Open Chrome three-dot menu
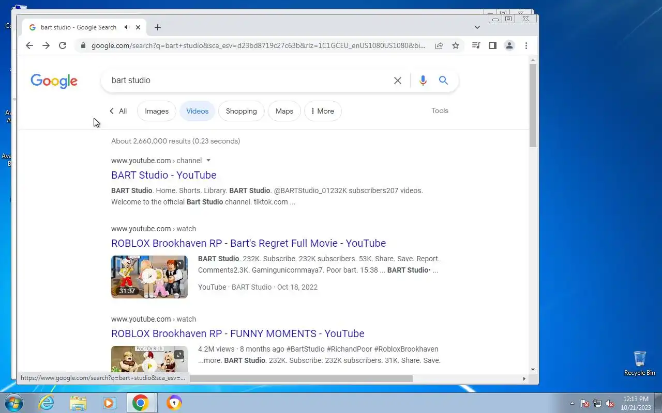 [526, 45]
